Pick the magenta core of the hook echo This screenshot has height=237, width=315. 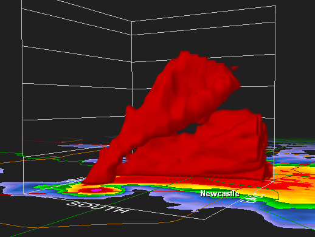pyautogui.click(x=96, y=190)
